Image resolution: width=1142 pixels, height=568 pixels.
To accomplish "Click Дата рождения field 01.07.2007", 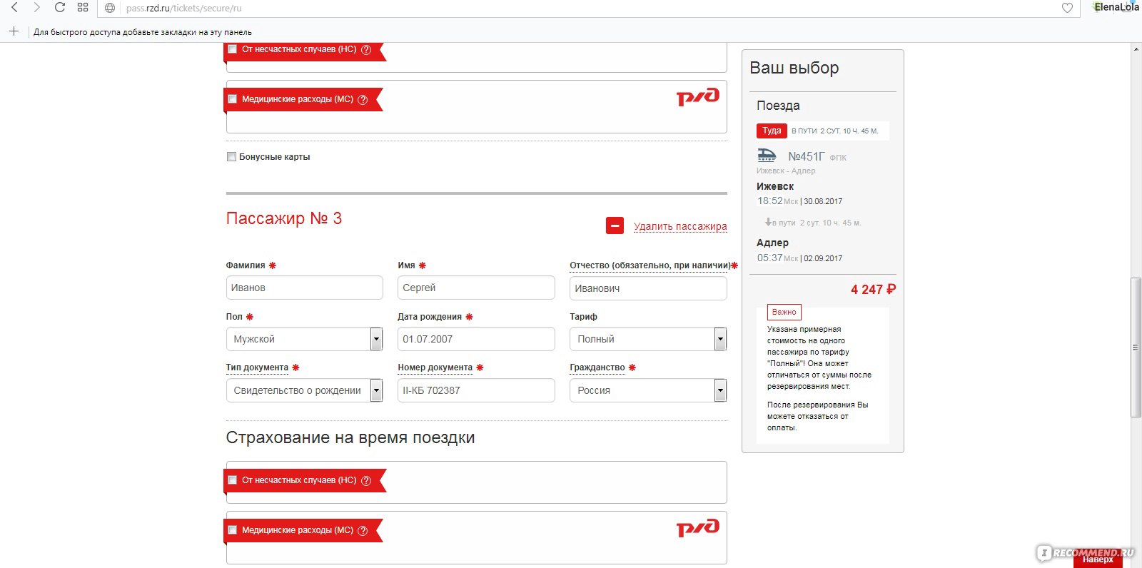I will coord(476,339).
